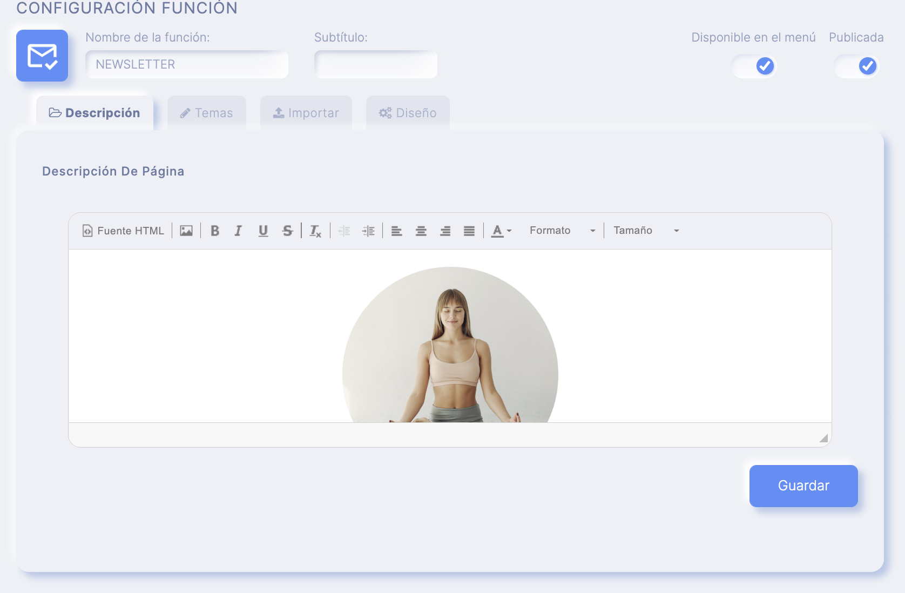905x593 pixels.
Task: Click the Publicada label text
Action: 856,37
